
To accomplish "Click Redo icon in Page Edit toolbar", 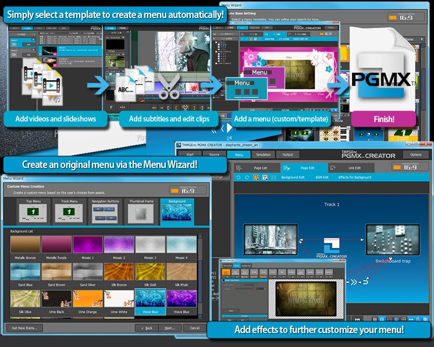I will click(x=247, y=177).
